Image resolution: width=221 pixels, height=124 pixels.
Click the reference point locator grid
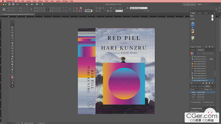tap(4, 10)
